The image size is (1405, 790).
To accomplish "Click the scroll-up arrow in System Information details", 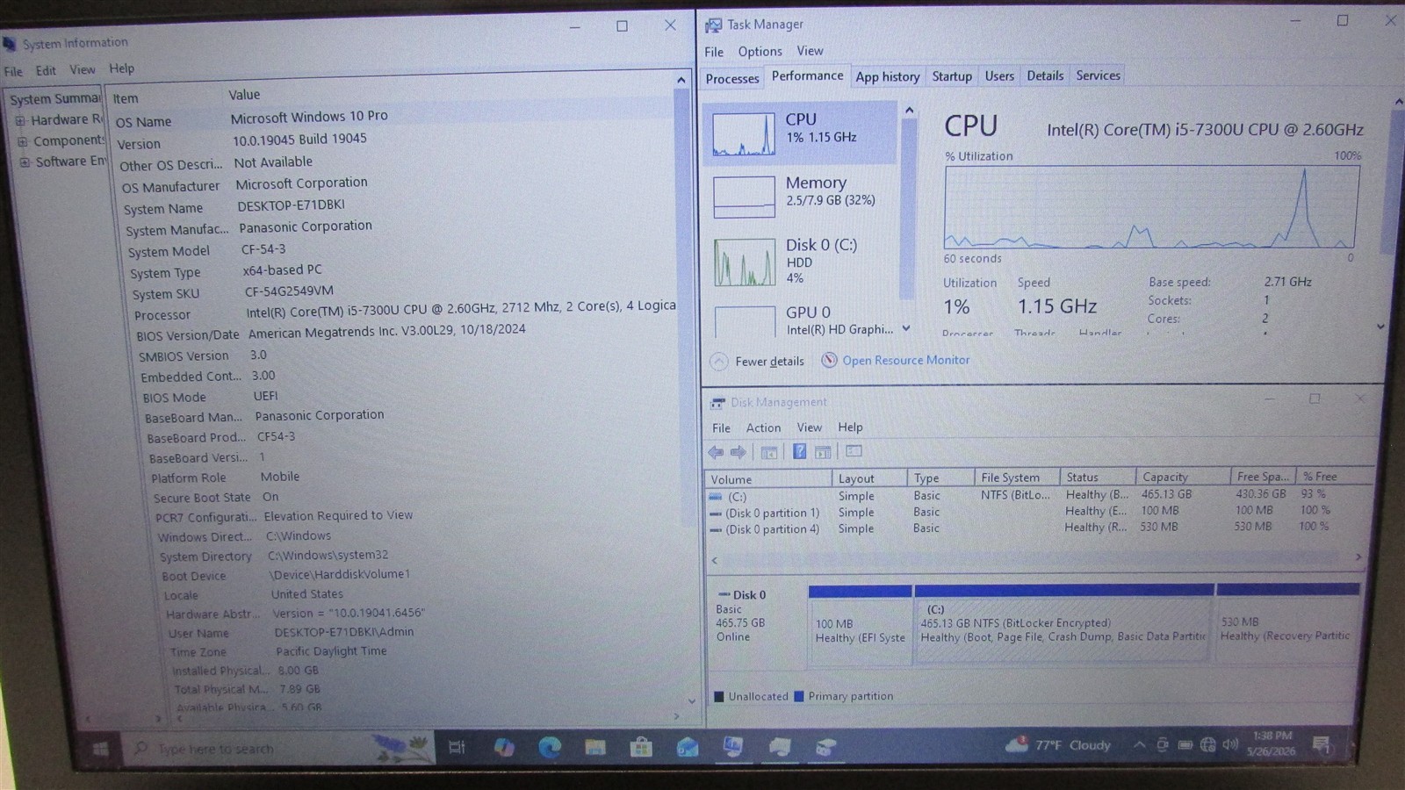I will point(681,80).
